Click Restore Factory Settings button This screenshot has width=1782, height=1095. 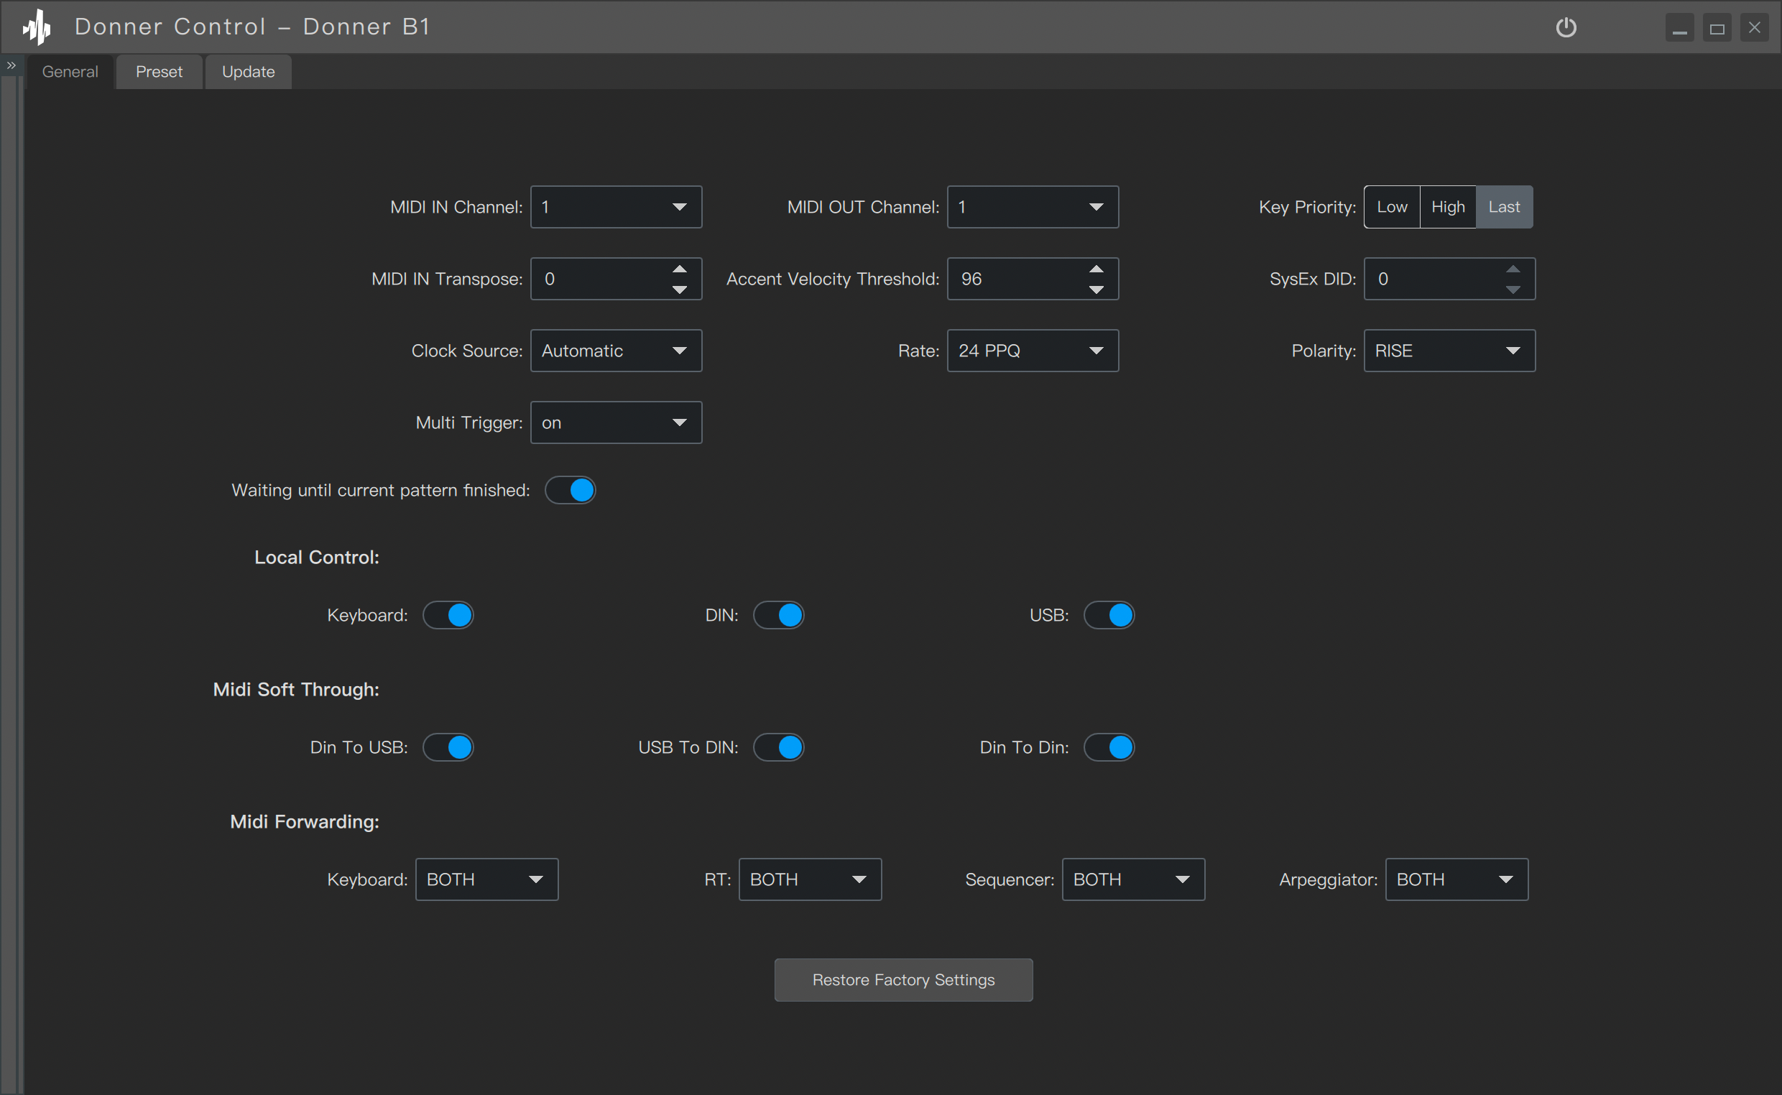click(x=903, y=980)
